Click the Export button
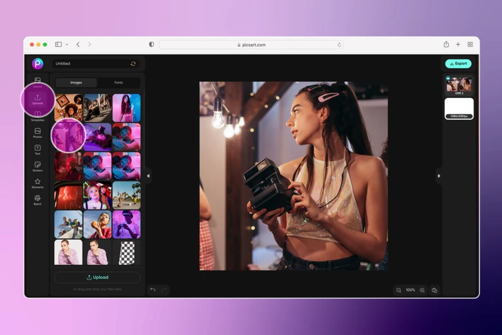The height and width of the screenshot is (335, 502). click(458, 64)
